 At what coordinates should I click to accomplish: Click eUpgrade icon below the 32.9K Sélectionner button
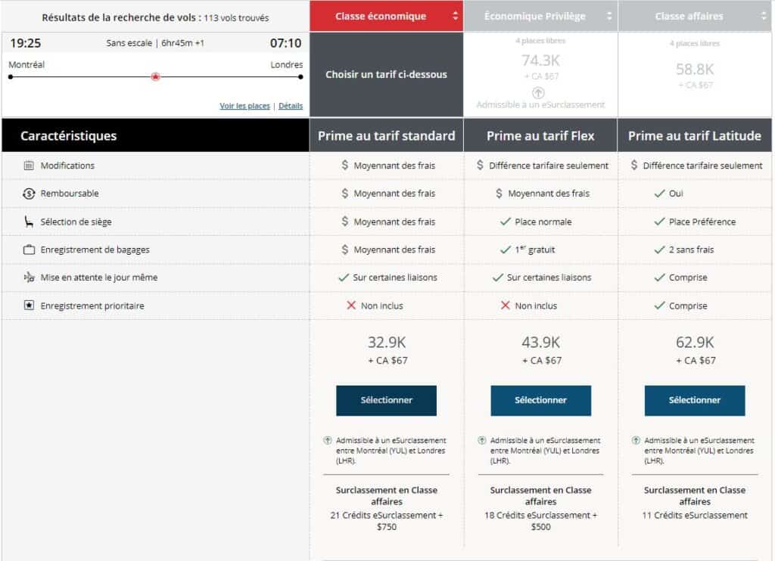coord(328,440)
